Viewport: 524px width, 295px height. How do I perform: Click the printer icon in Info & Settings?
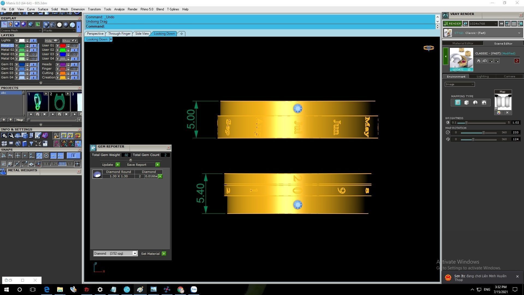18,135
